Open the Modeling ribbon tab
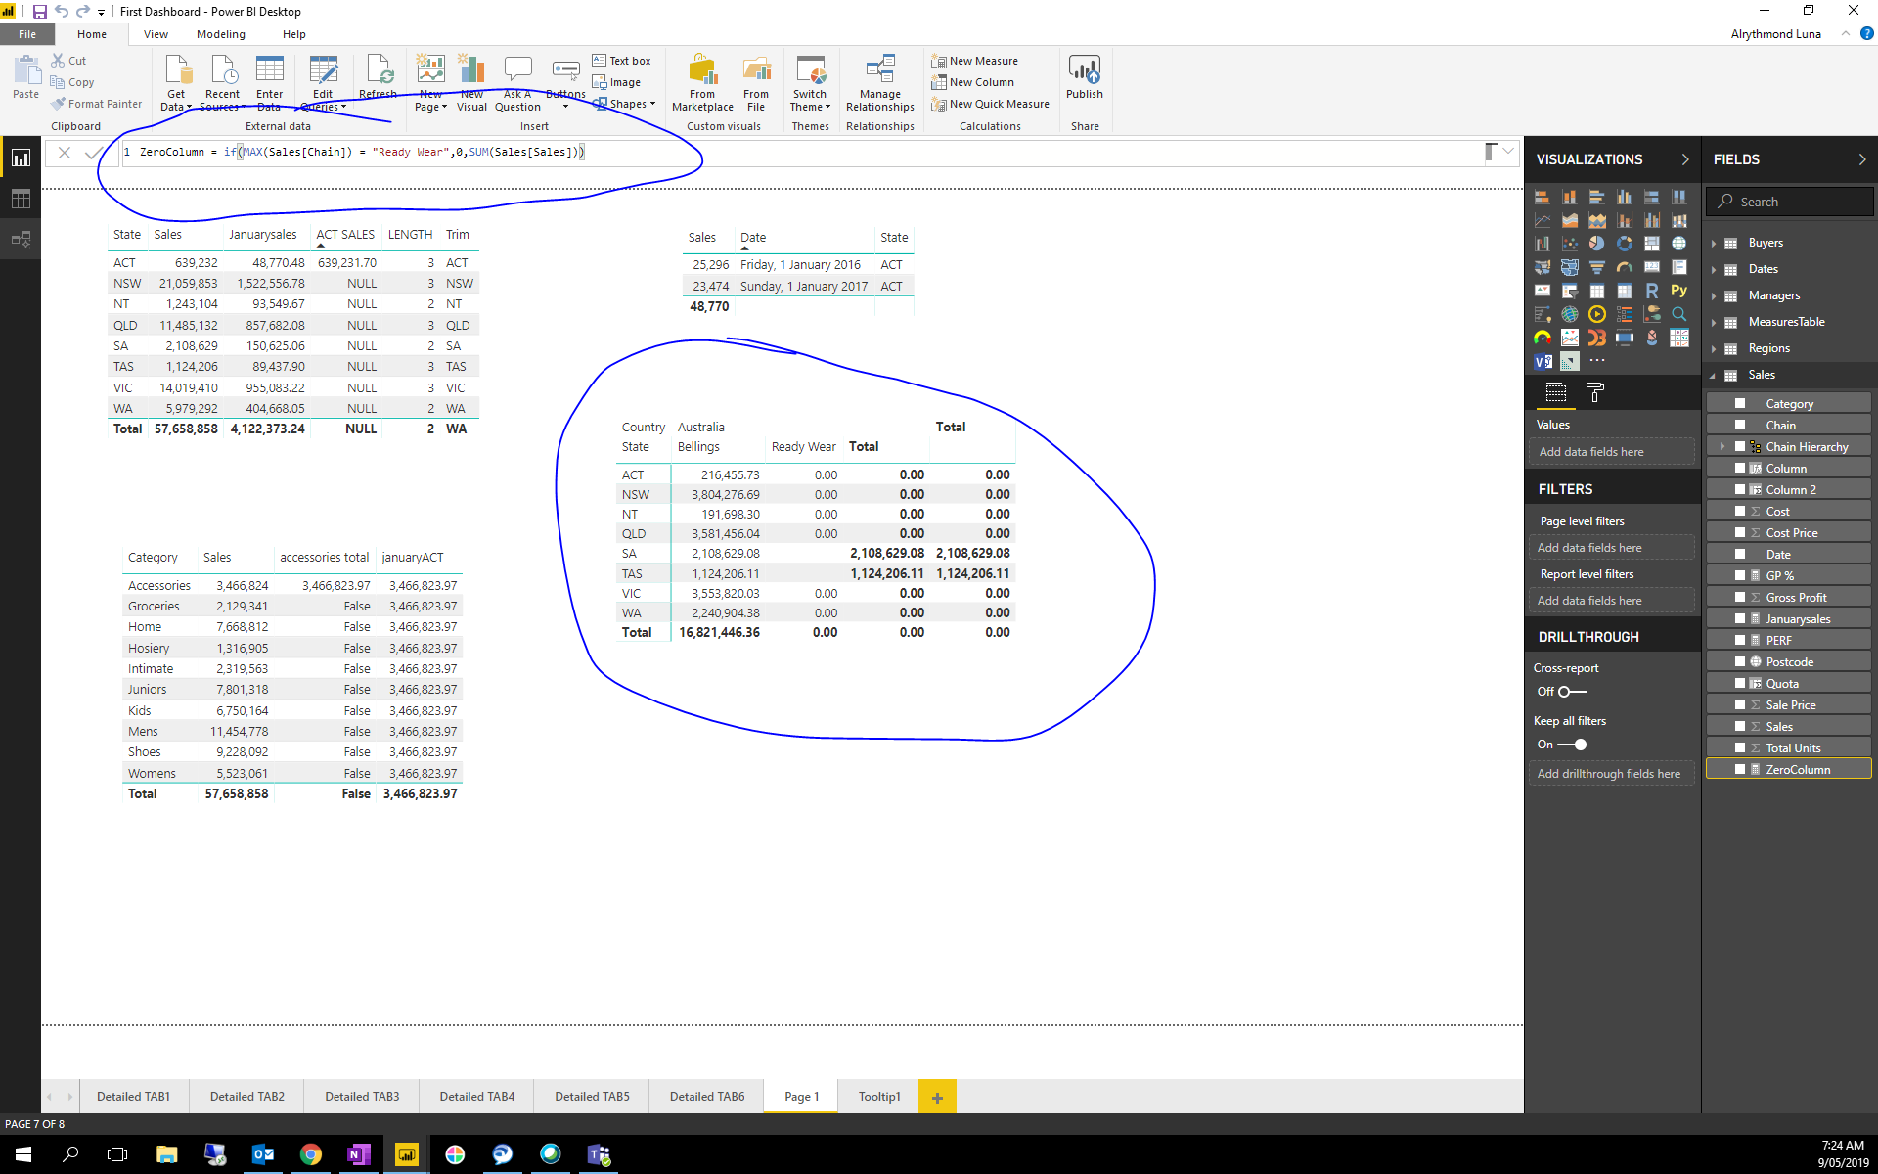The height and width of the screenshot is (1174, 1878). [x=221, y=34]
